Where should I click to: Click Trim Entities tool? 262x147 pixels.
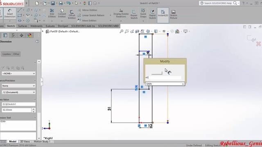tap(52, 13)
